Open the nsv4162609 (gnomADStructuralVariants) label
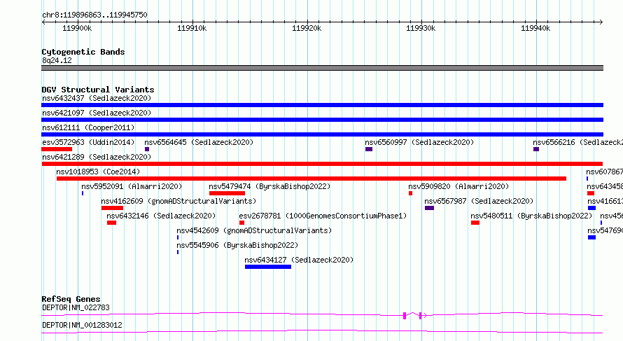This screenshot has width=623, height=341. coord(178,201)
